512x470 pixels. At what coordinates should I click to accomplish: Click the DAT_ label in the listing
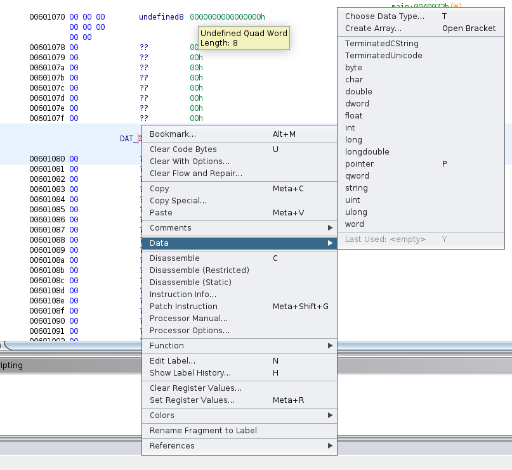[131, 139]
